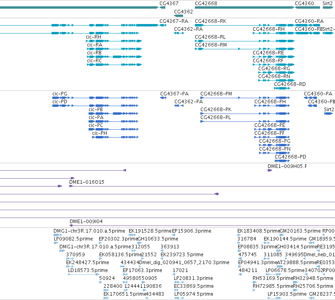The image size is (335, 300).
Task: Select the EC33869.5prime EST label
Action: click(194, 286)
